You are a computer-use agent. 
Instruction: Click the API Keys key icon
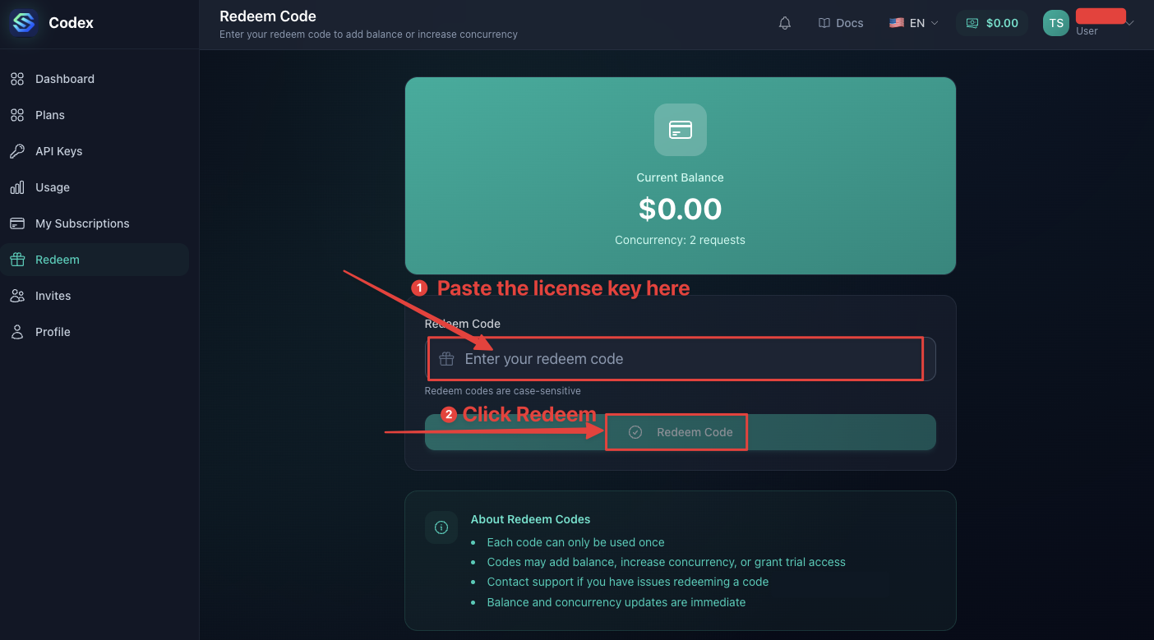point(17,151)
